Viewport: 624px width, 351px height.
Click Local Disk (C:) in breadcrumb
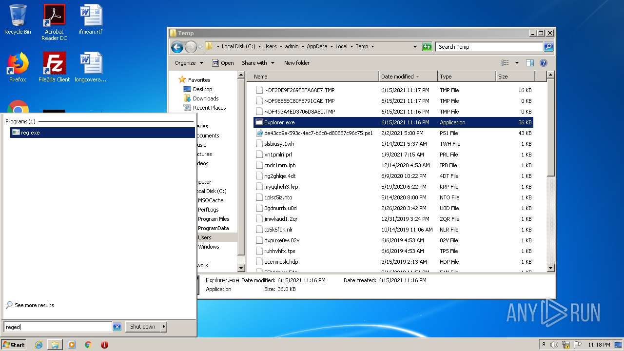pos(238,47)
